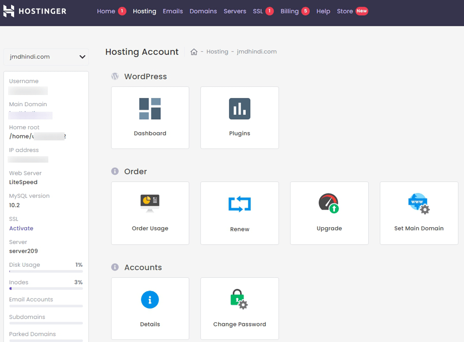
Task: Click the Upgrade speedometer icon
Action: pos(329,203)
